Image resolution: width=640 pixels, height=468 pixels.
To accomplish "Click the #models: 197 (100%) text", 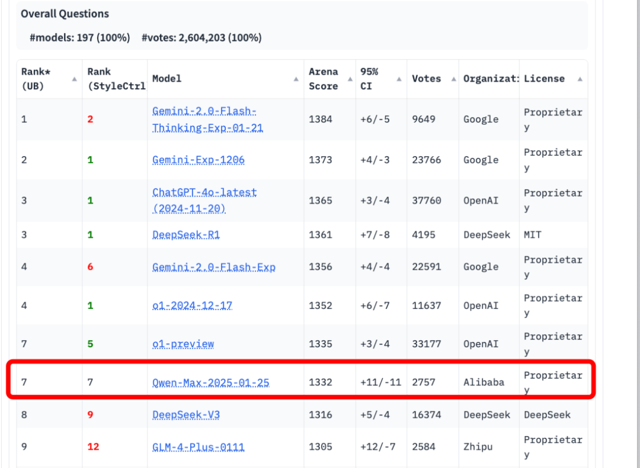I will coord(80,38).
